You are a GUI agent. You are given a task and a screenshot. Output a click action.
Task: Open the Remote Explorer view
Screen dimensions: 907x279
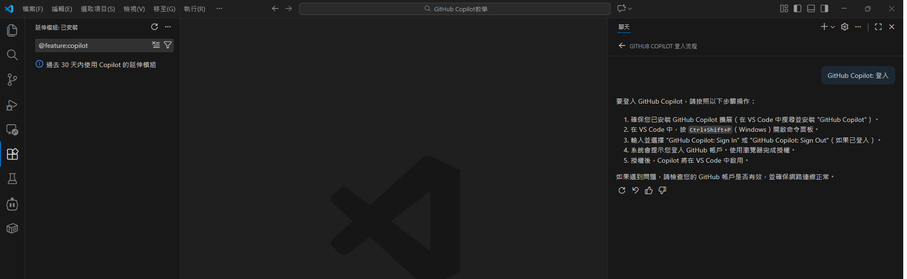[x=12, y=130]
